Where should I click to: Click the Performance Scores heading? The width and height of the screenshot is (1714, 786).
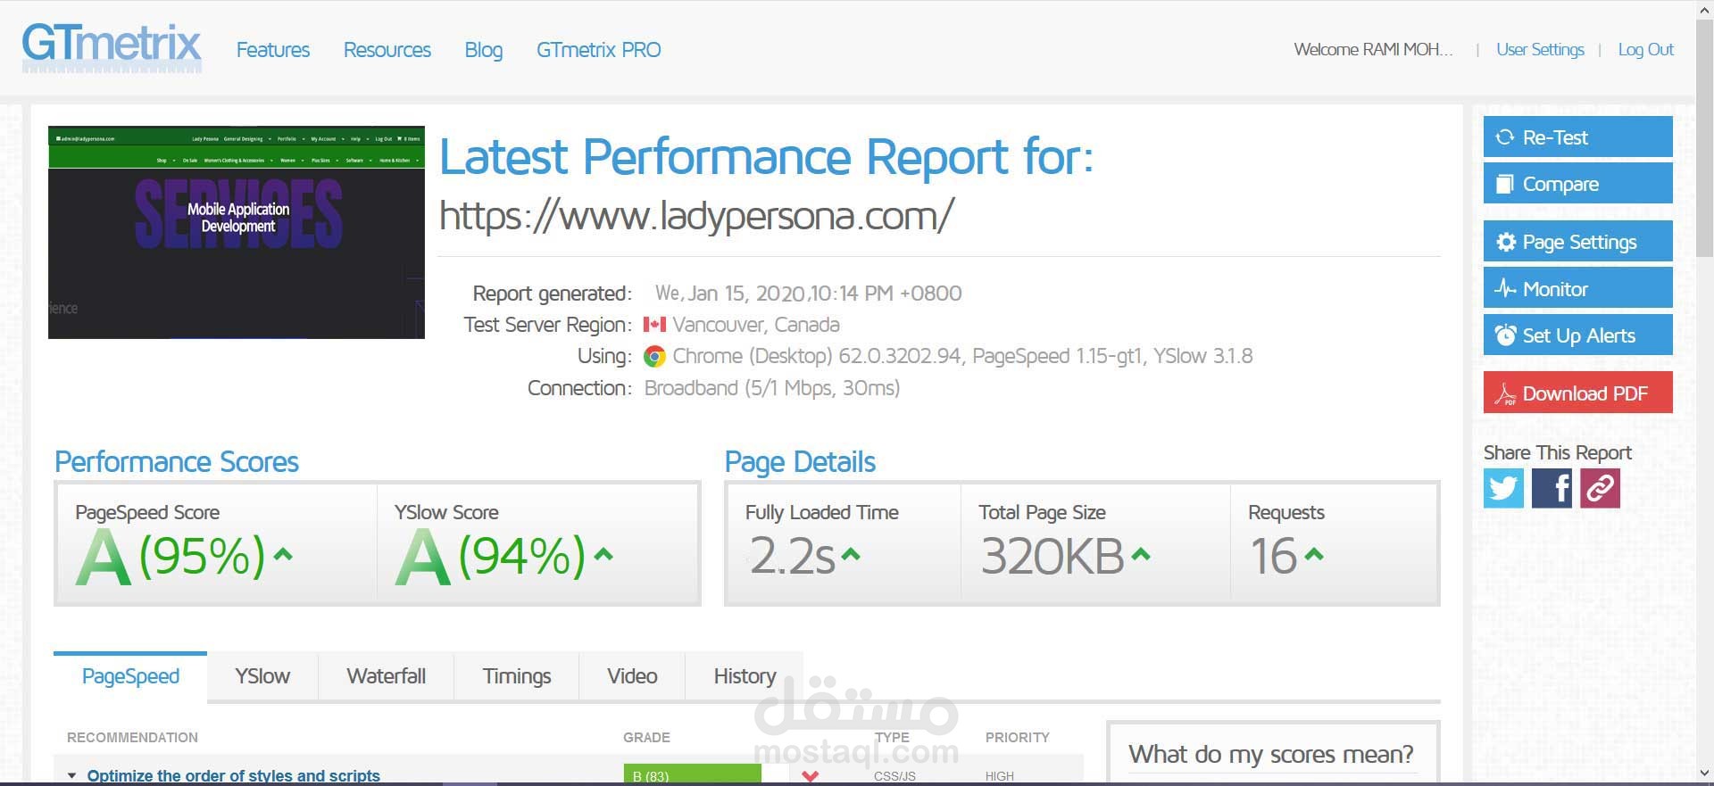coord(177,461)
